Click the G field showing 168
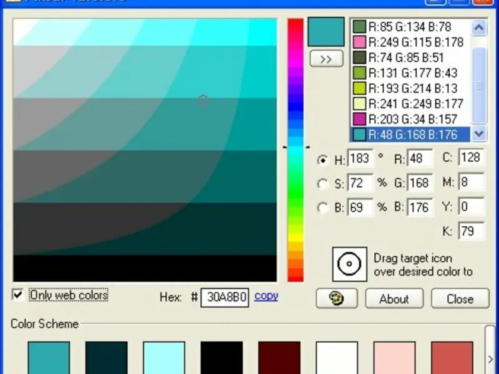Image resolution: width=499 pixels, height=374 pixels. (420, 183)
